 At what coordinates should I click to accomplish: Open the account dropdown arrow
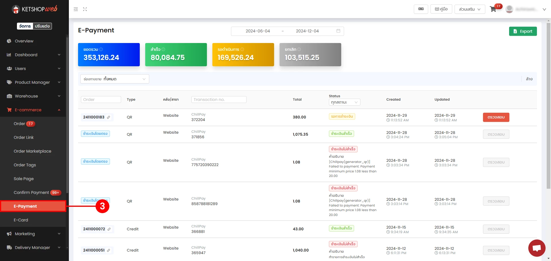[544, 9]
